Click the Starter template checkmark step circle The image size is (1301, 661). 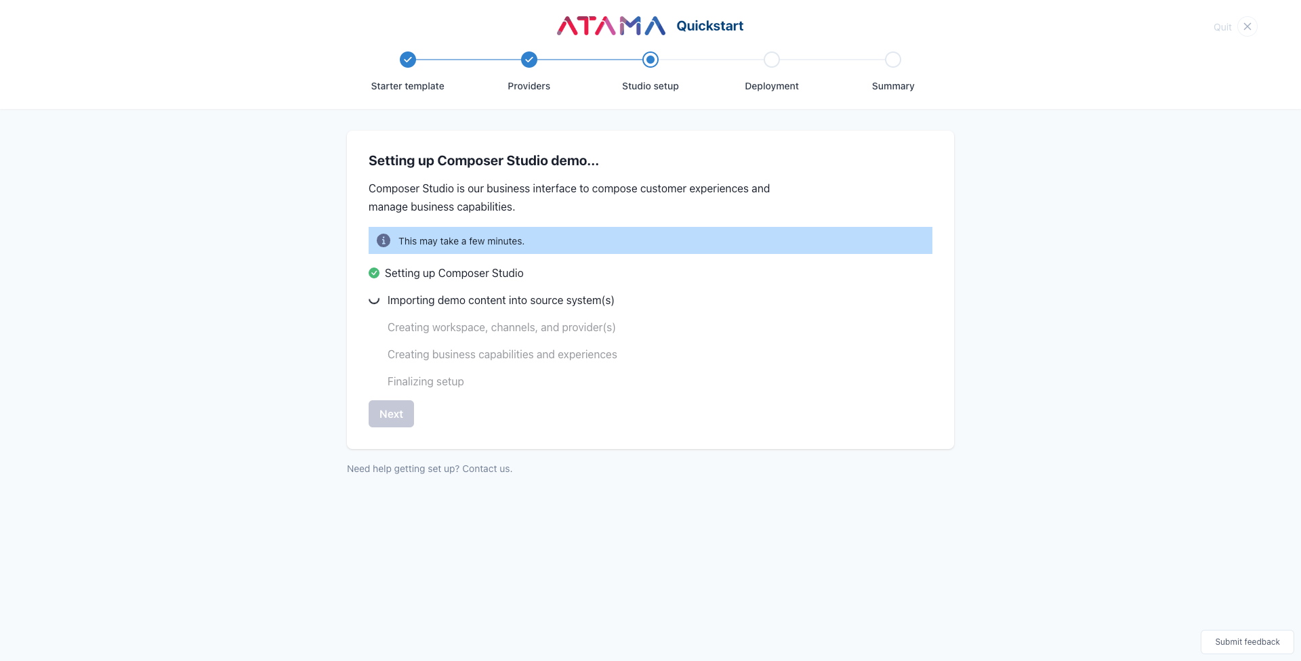click(x=407, y=60)
